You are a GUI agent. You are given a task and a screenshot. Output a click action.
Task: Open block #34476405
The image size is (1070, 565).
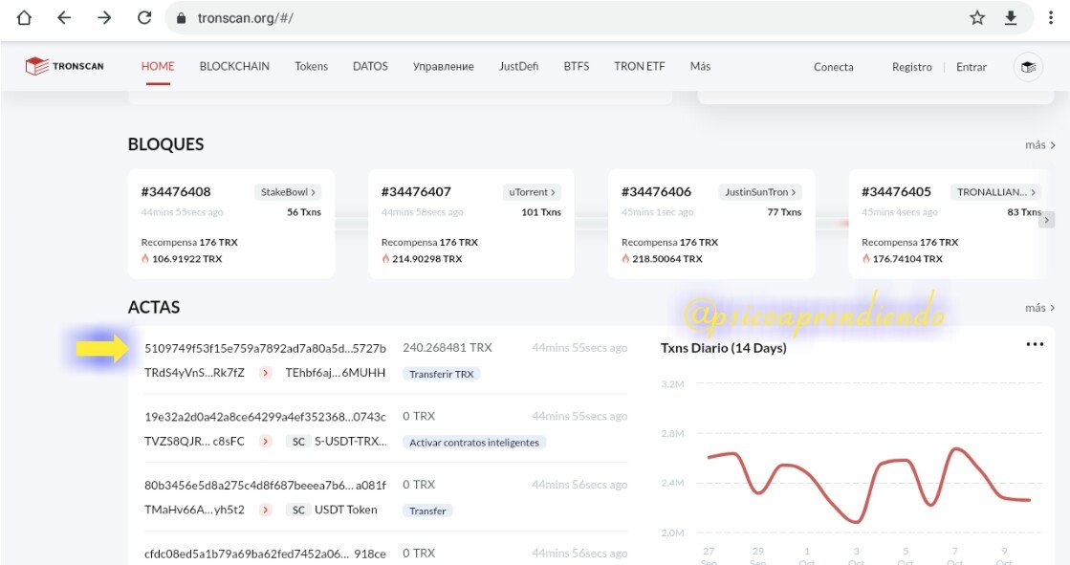[897, 192]
